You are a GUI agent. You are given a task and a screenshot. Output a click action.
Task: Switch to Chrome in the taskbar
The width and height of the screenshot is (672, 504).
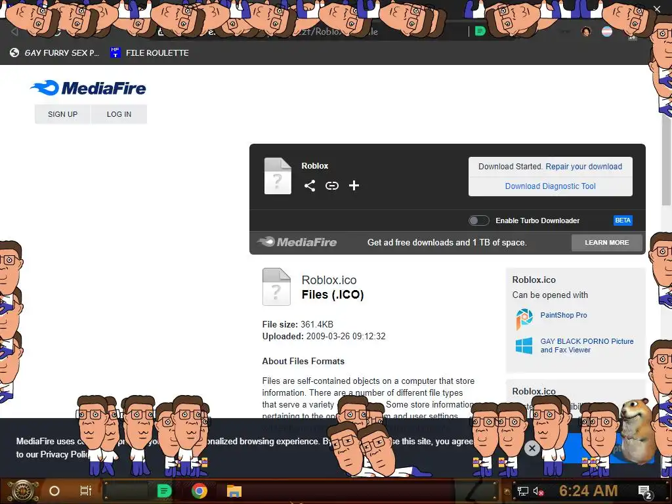pos(199,491)
